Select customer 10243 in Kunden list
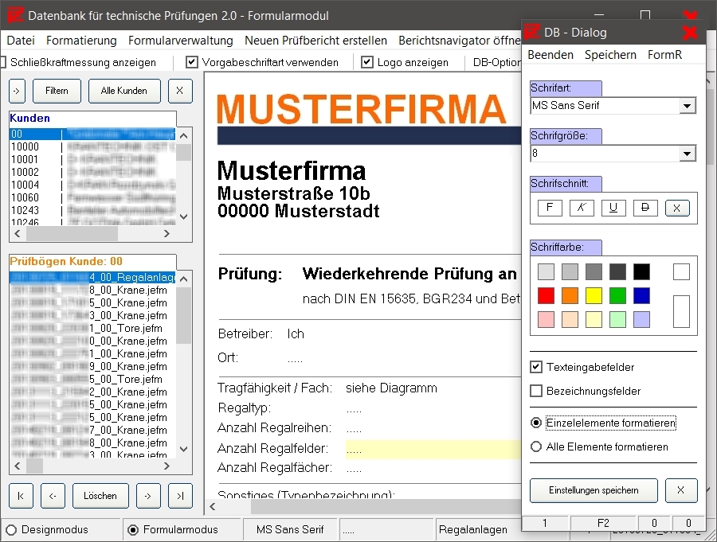Viewport: 717px width, 542px height. [x=92, y=211]
